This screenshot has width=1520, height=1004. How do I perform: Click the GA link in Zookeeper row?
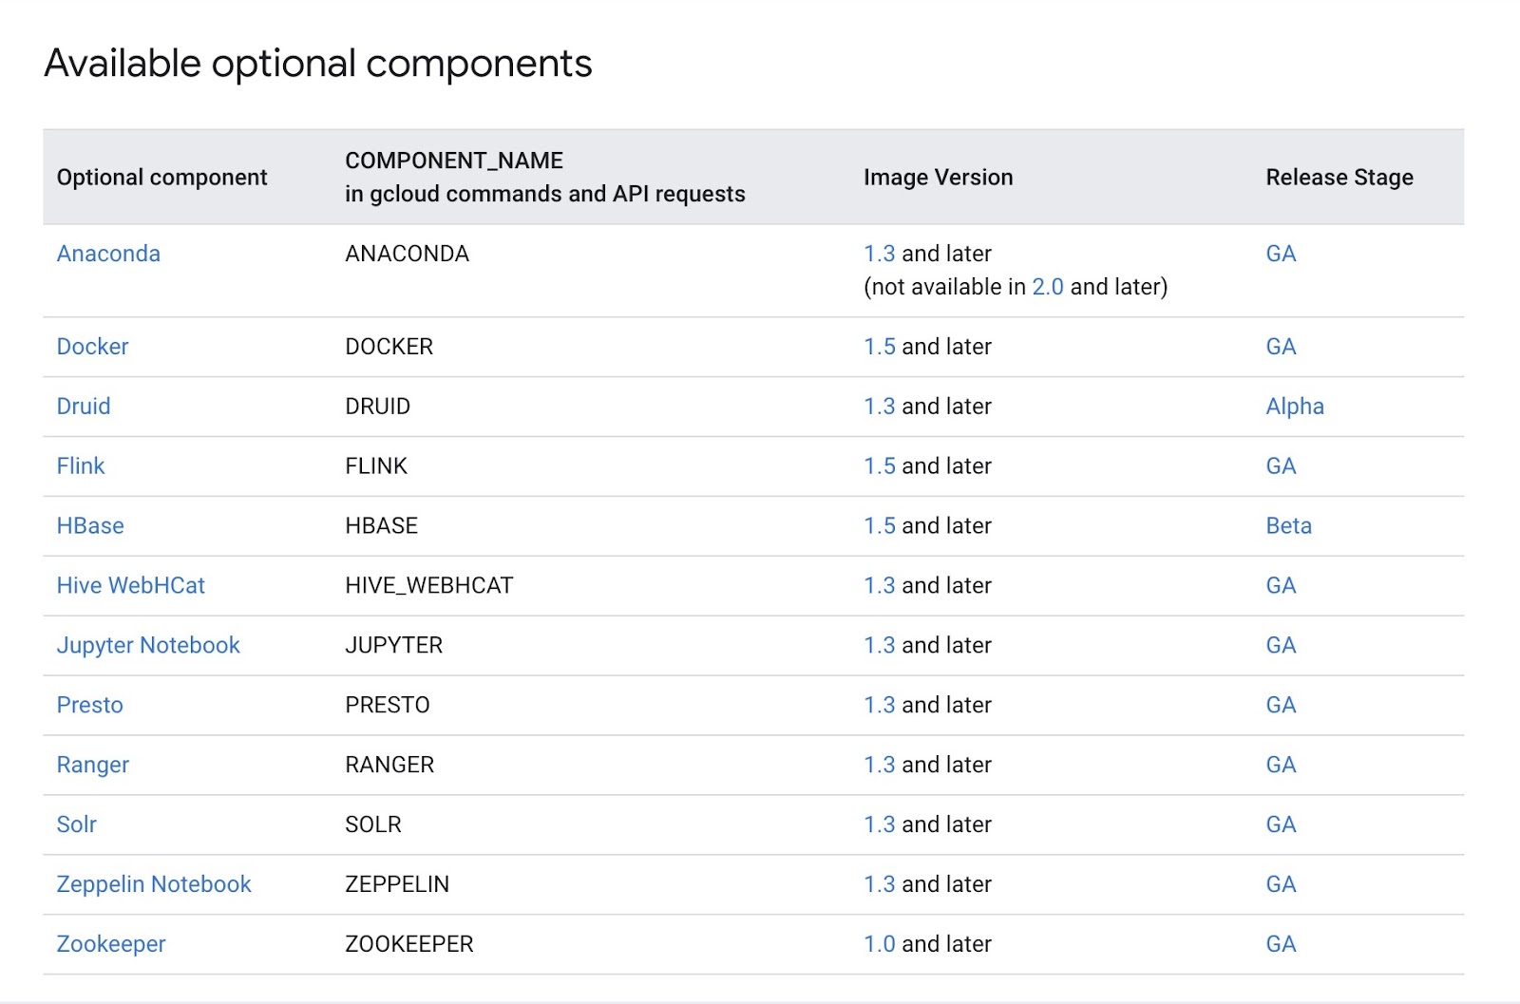[x=1281, y=945]
